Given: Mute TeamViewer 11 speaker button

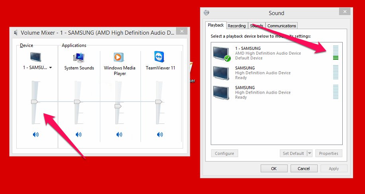Looking at the screenshot, I should (x=160, y=134).
